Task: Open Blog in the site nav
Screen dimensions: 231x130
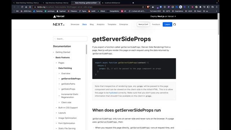Action: 92,25
